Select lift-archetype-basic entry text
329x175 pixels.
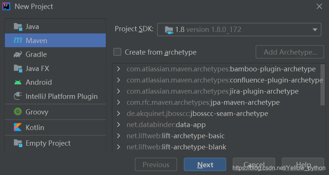[176, 136]
